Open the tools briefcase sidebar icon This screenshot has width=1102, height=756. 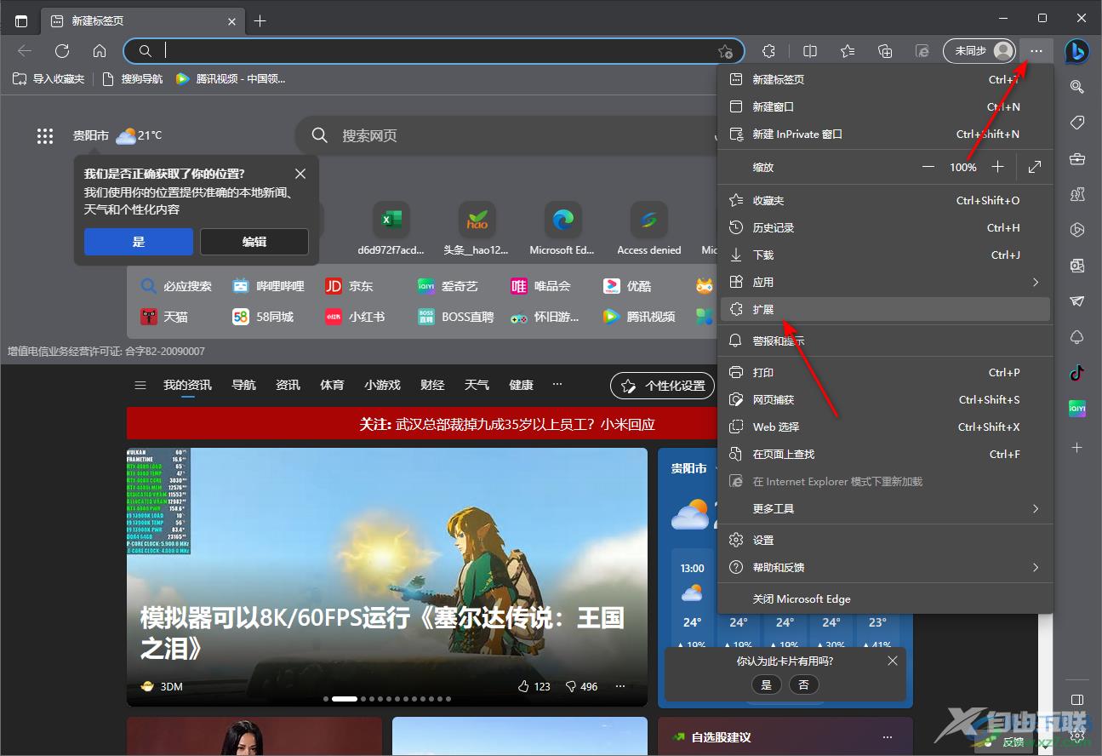tap(1076, 159)
